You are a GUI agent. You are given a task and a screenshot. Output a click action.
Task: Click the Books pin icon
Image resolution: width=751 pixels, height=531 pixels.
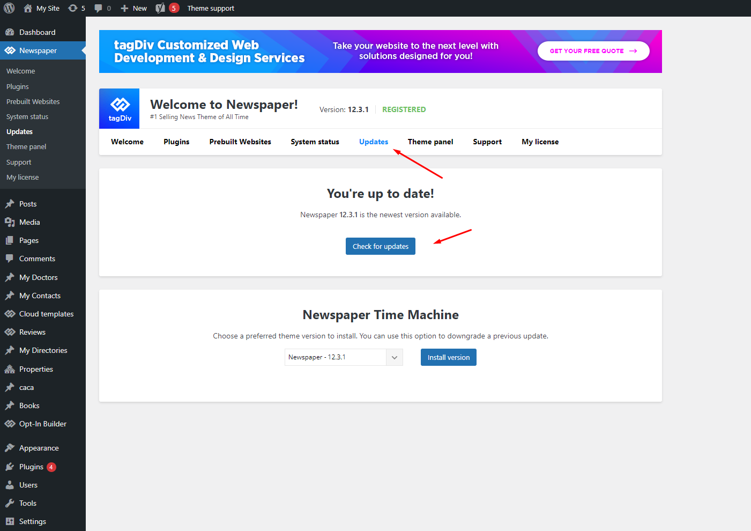coord(10,405)
